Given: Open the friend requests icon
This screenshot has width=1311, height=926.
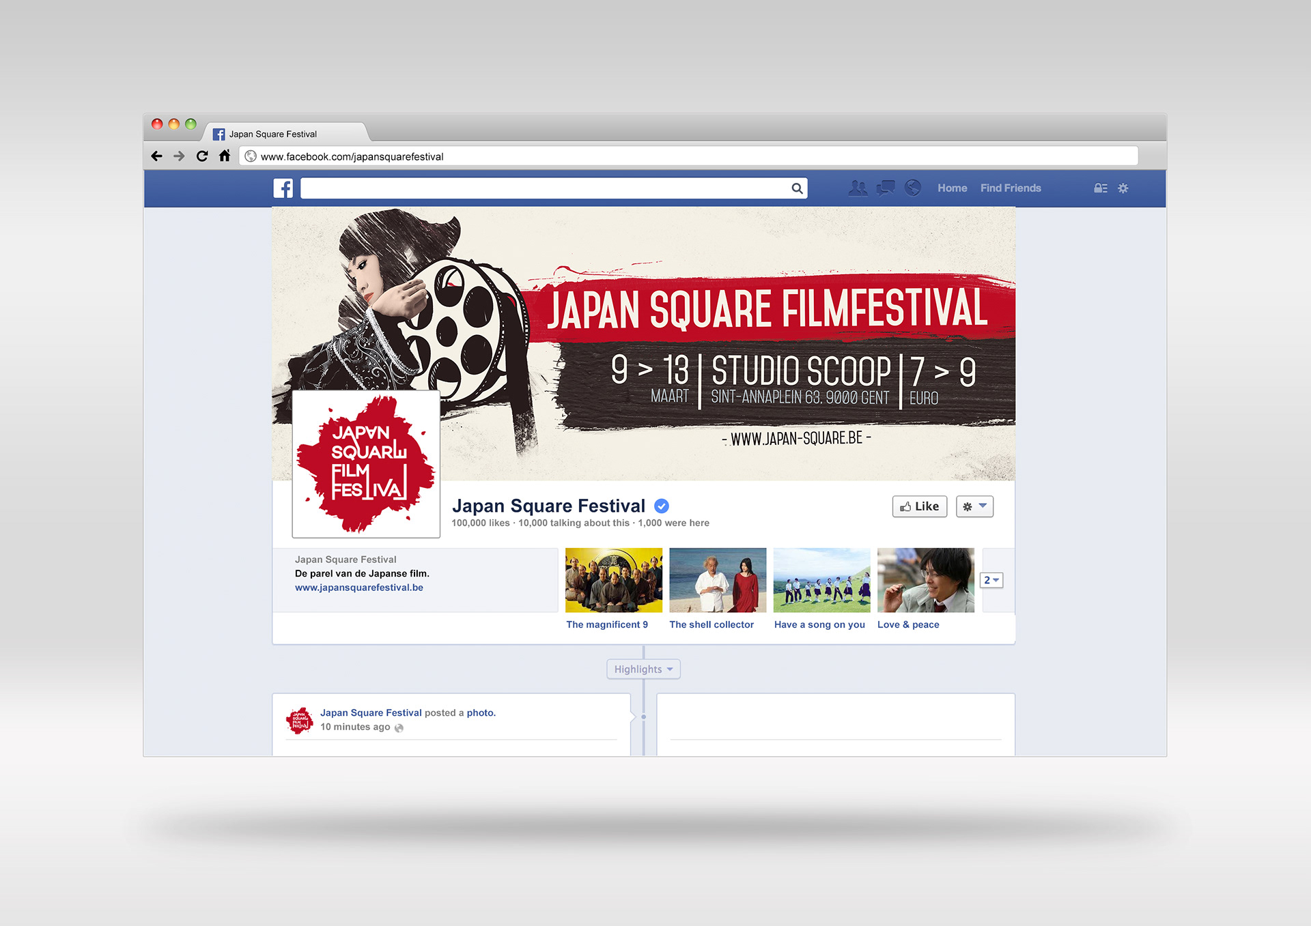Looking at the screenshot, I should 858,188.
